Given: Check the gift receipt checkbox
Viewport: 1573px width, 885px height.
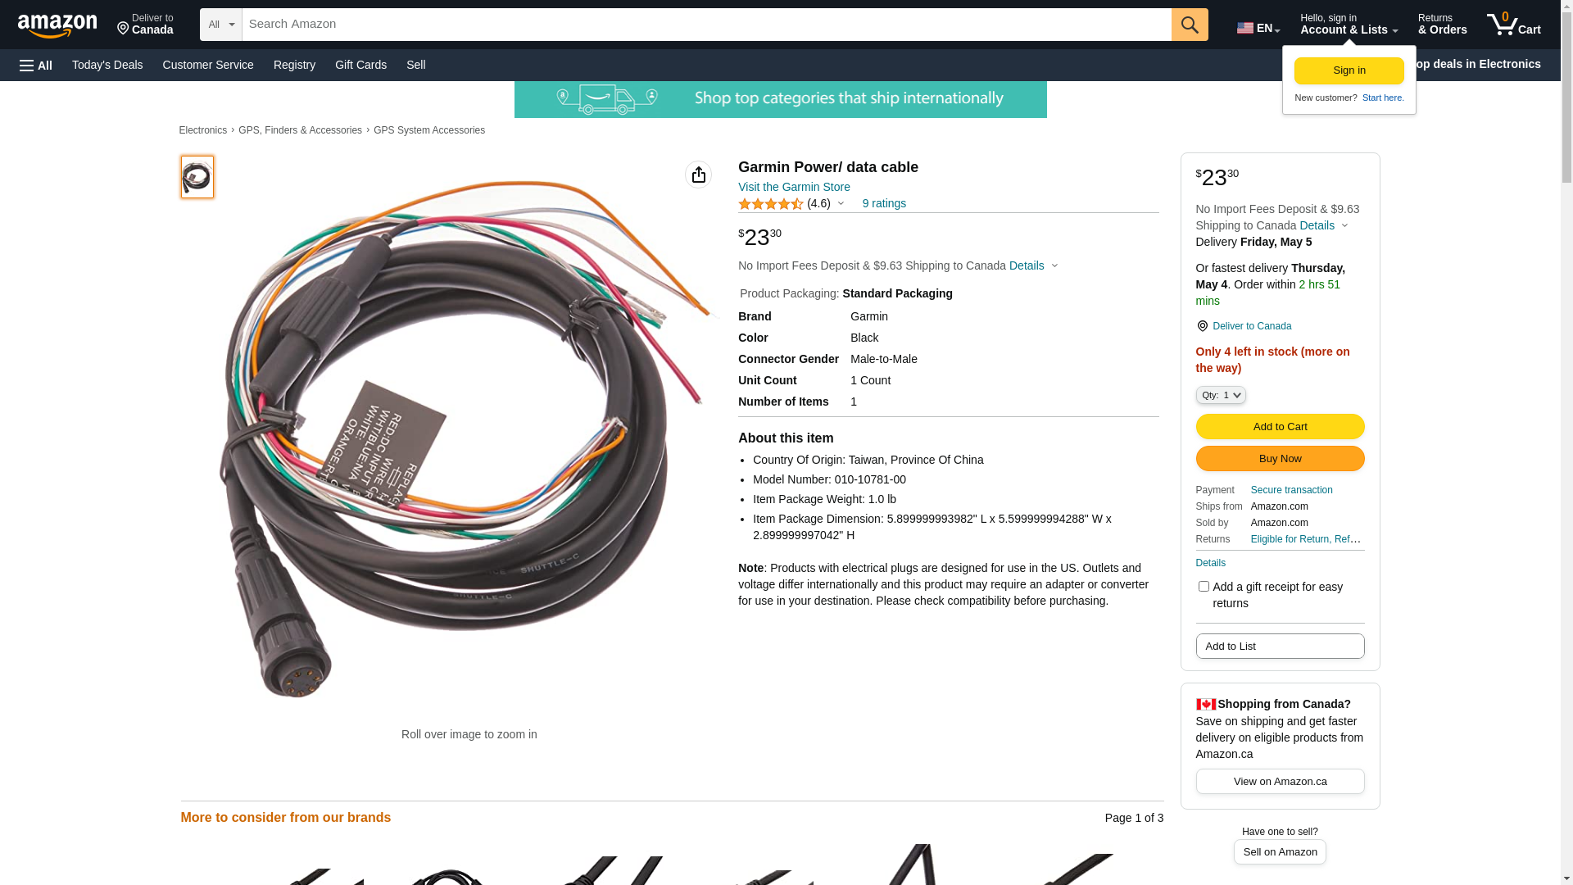Looking at the screenshot, I should (1204, 587).
